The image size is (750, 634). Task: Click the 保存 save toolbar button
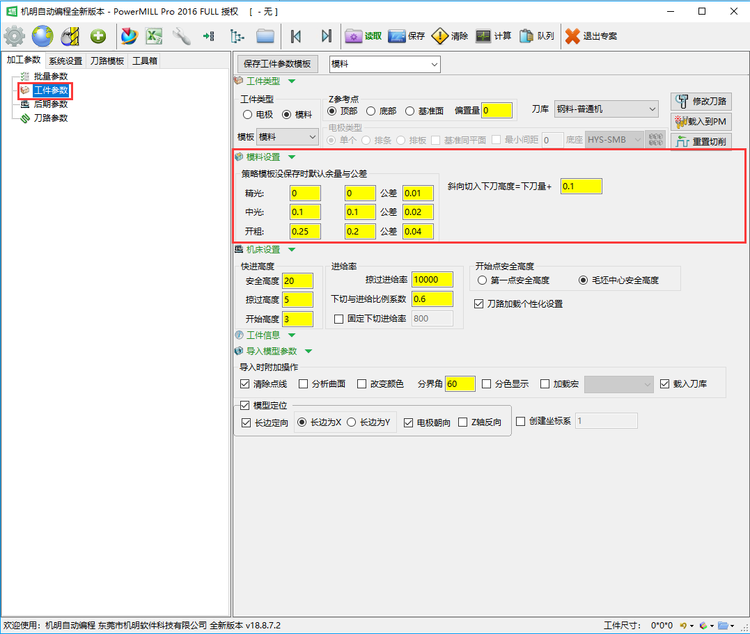point(406,36)
